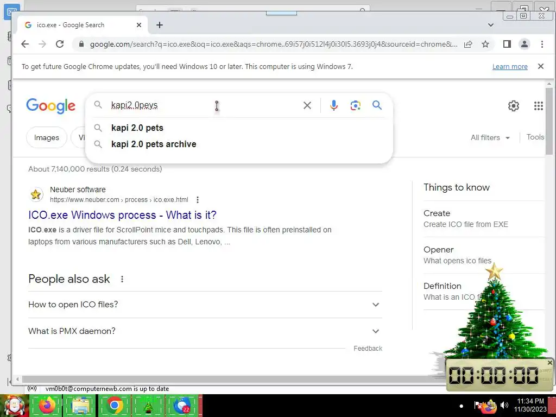Open the Google apps grid
The image size is (556, 417).
[x=539, y=106]
